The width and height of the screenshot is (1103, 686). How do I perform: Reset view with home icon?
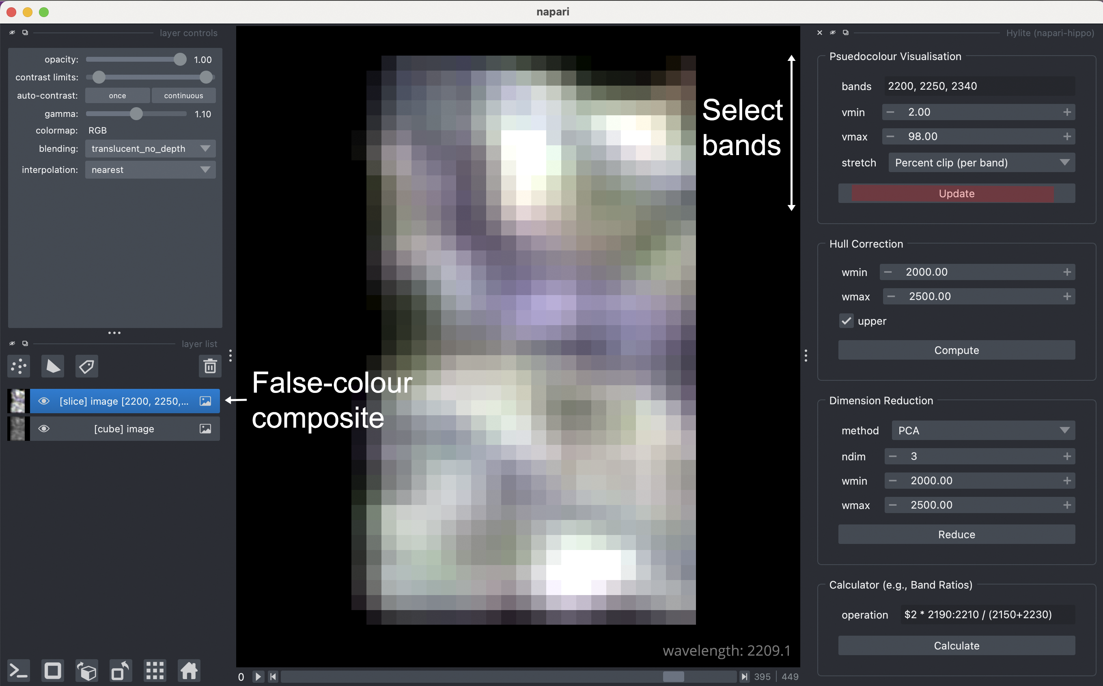click(189, 671)
